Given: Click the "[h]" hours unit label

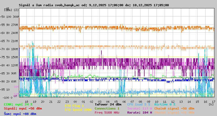Looking at the screenshot, I should [x=211, y=104].
